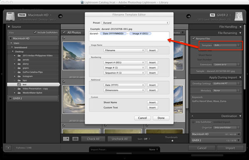Uncheck the third row left photo checkbox
Image resolution: width=249 pixels, height=160 pixels.
[64, 125]
